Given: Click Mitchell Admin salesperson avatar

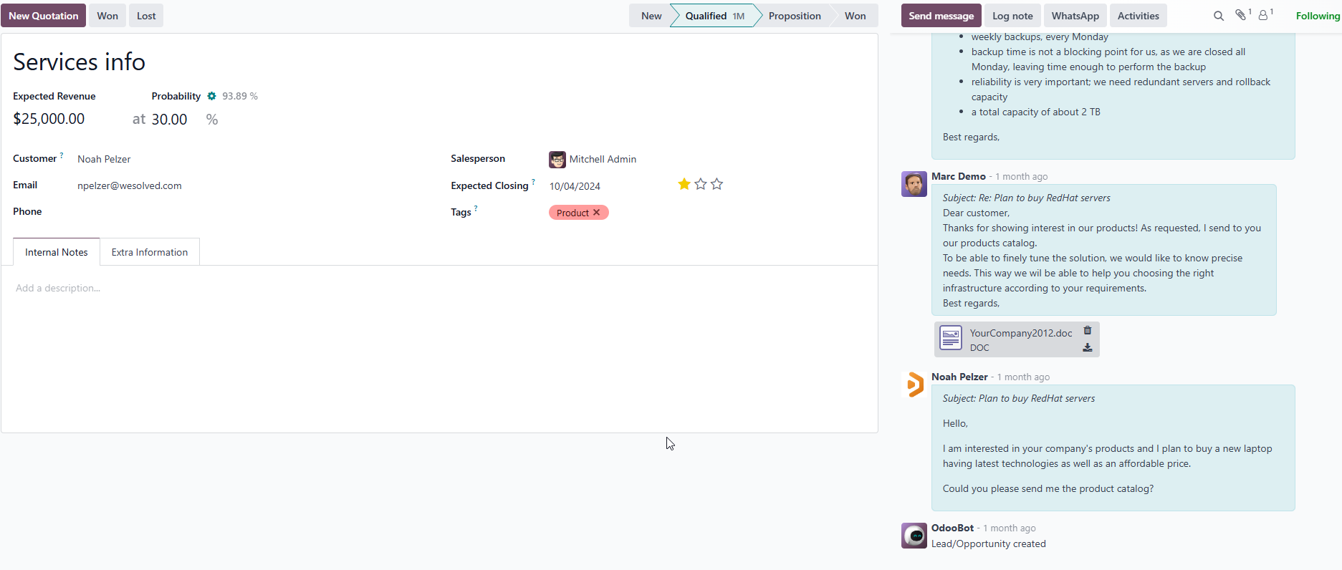Looking at the screenshot, I should coord(557,160).
